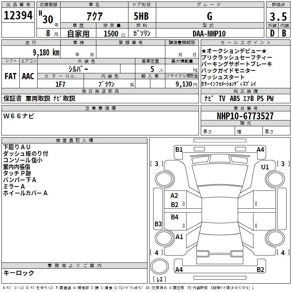Select the inspector note 室内内張傷

[x=16, y=167]
